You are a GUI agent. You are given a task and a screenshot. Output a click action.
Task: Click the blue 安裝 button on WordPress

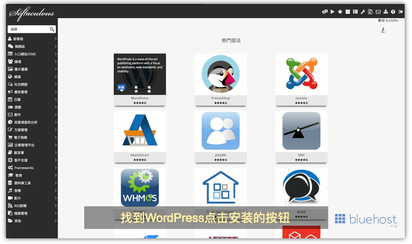click(x=121, y=87)
